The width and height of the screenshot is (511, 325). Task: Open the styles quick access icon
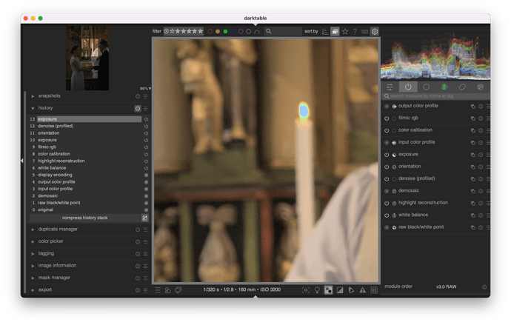point(168,290)
